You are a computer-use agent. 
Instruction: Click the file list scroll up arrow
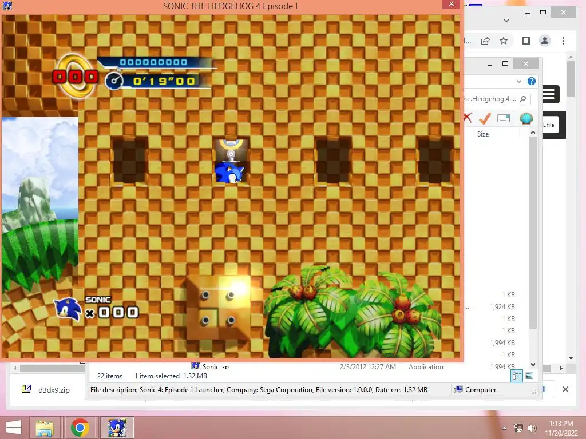pyautogui.click(x=533, y=133)
